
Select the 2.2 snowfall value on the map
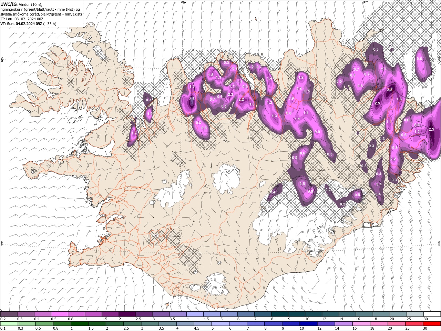(x=241, y=100)
